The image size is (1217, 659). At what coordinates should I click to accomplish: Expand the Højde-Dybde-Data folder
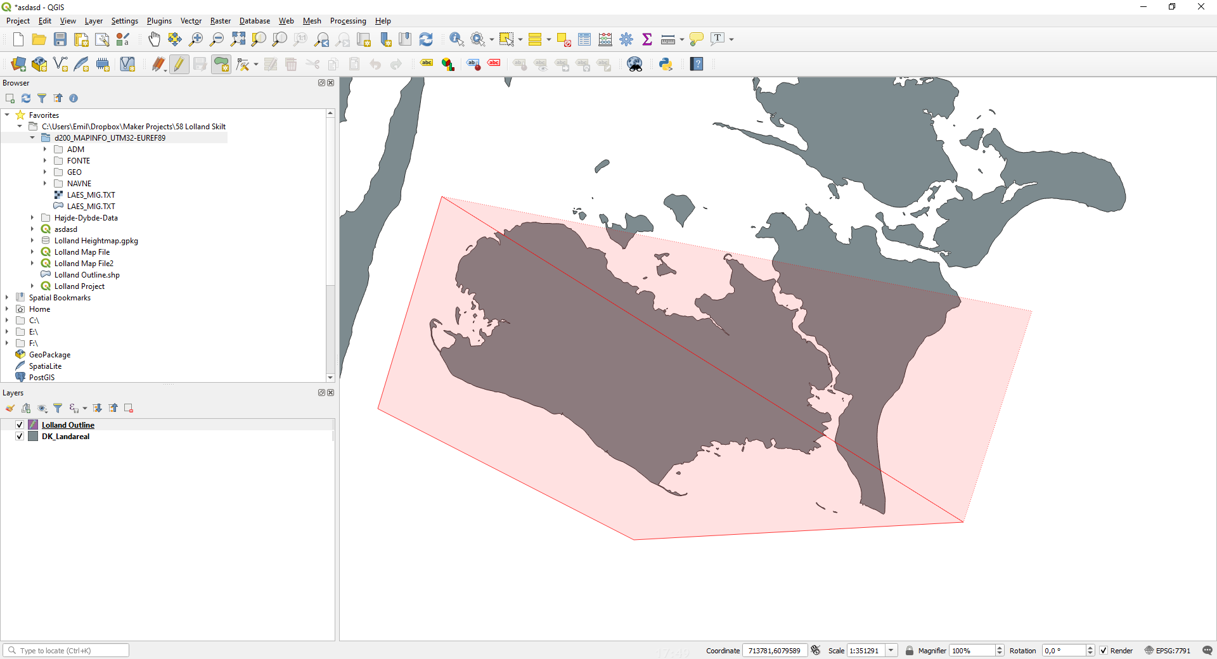point(32,218)
